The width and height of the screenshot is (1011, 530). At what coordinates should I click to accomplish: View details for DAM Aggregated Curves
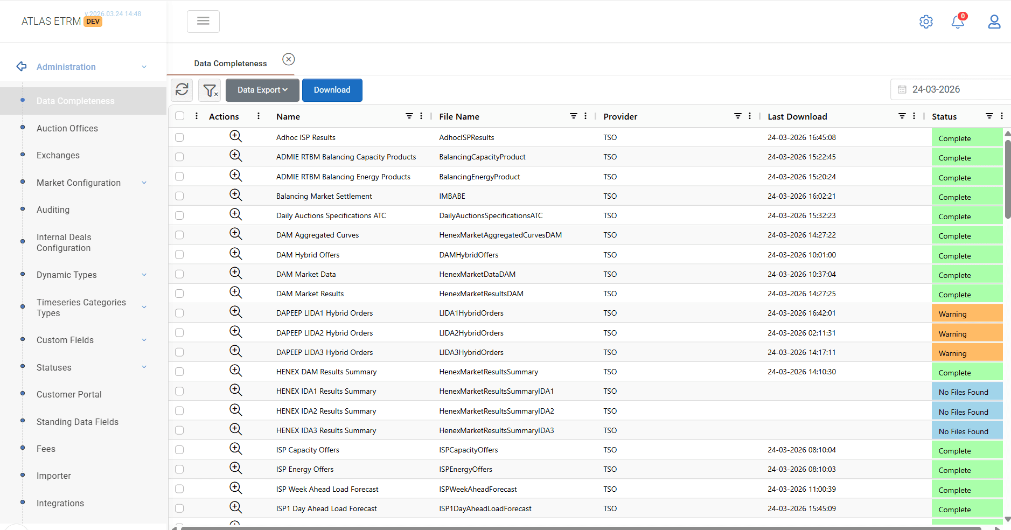[x=236, y=234]
